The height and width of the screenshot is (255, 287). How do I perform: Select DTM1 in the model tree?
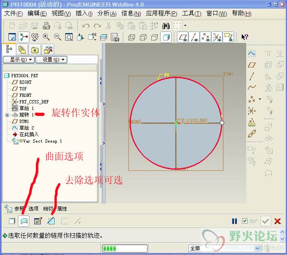click(x=24, y=121)
